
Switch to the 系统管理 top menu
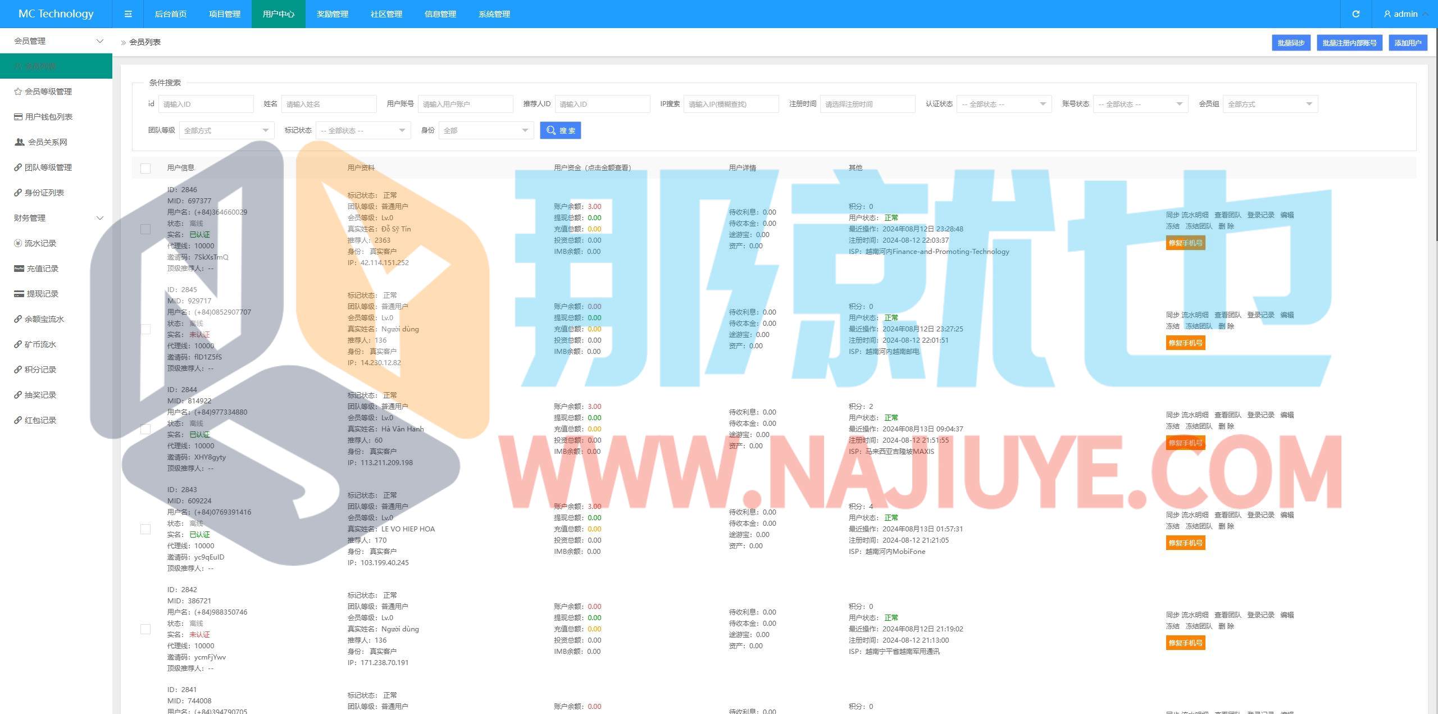point(494,14)
